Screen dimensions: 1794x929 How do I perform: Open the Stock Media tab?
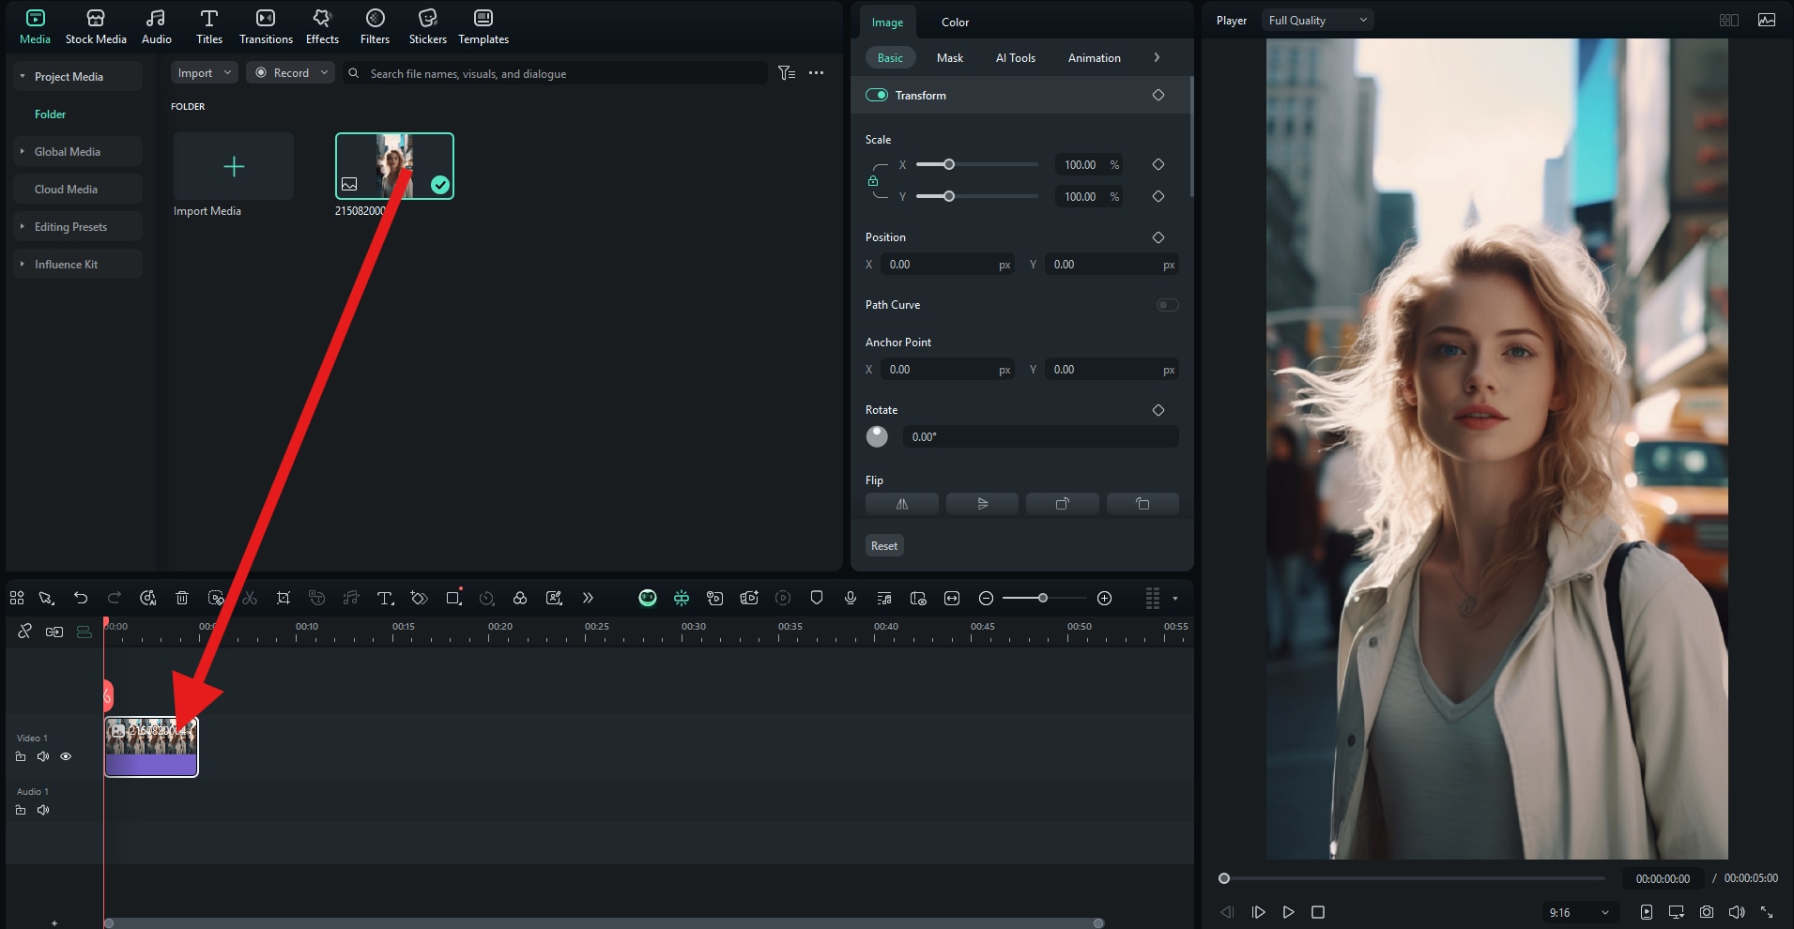pyautogui.click(x=96, y=26)
